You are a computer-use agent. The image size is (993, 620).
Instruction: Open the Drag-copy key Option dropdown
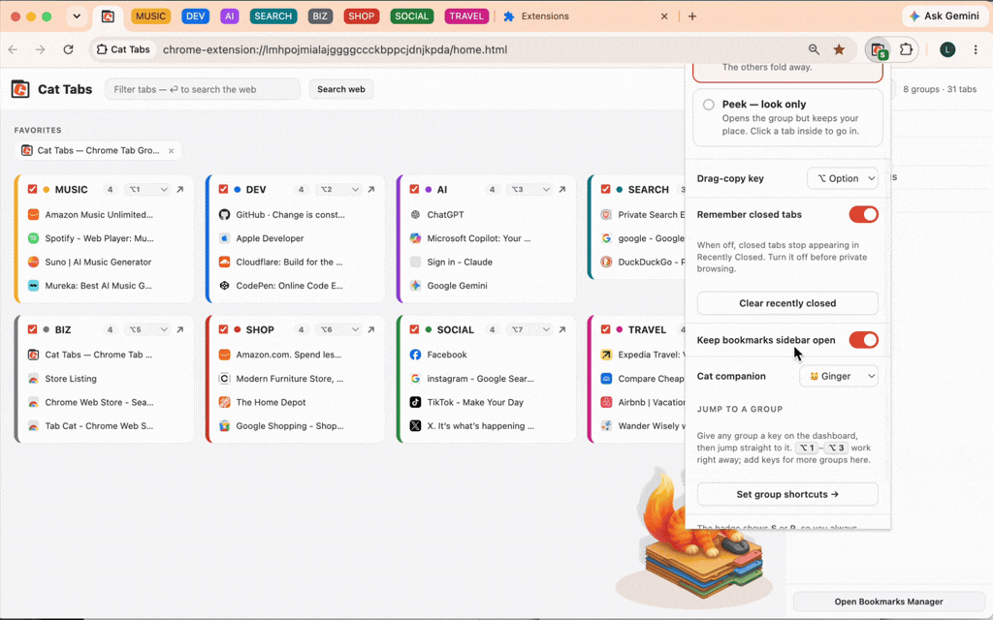[x=843, y=178]
